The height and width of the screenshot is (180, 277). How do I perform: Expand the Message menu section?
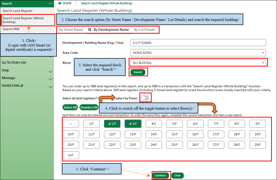(x=50, y=79)
